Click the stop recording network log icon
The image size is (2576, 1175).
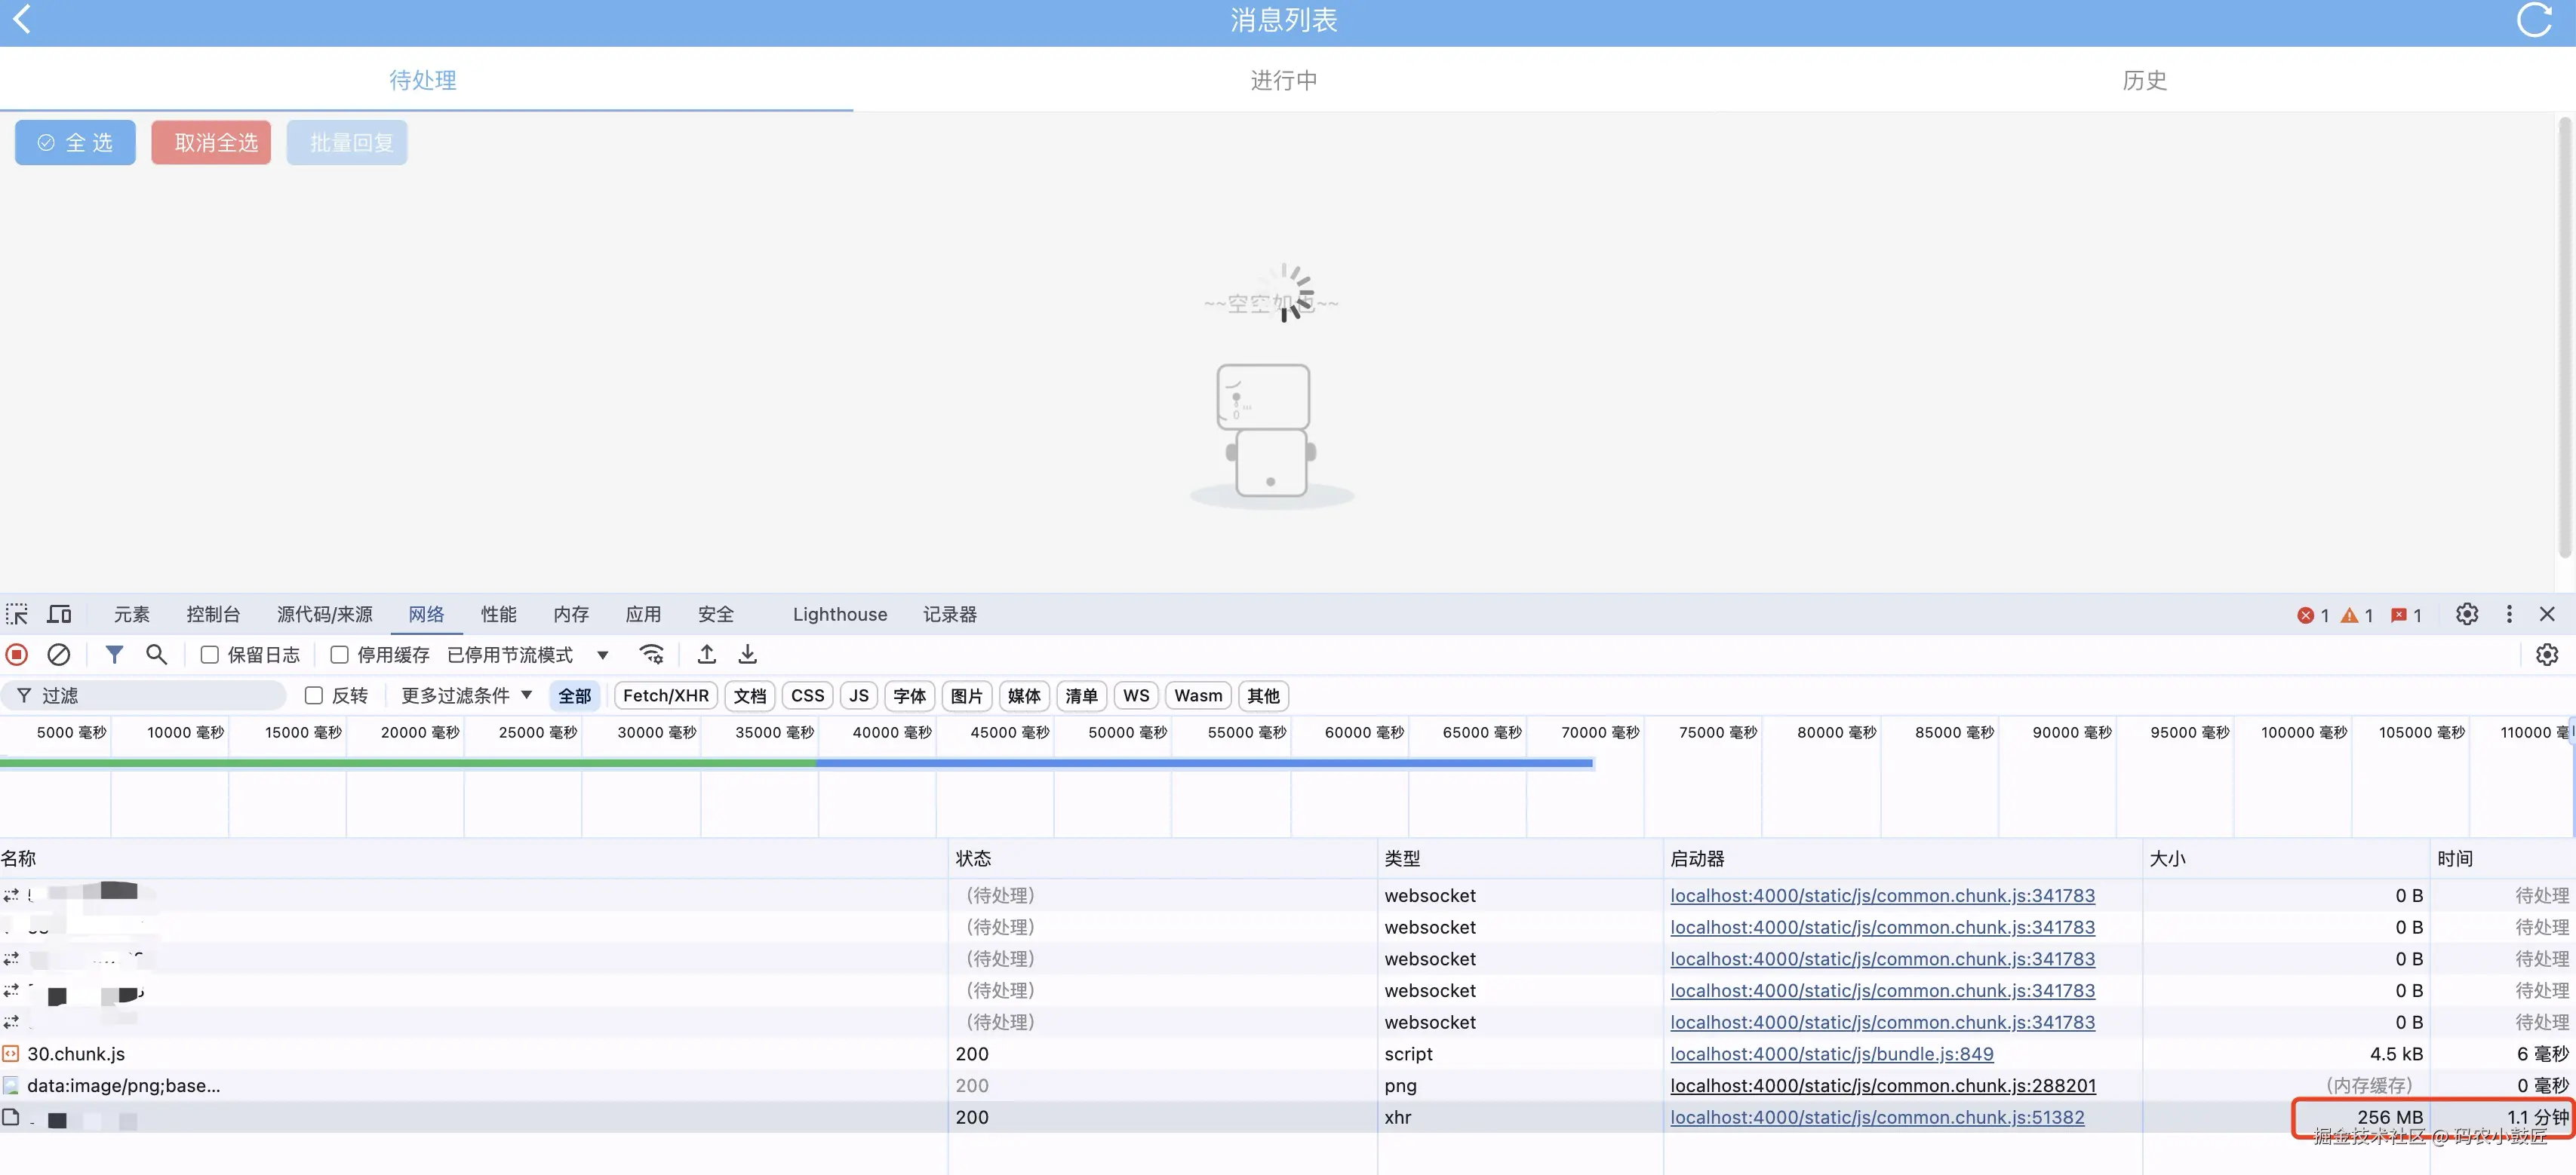tap(17, 655)
